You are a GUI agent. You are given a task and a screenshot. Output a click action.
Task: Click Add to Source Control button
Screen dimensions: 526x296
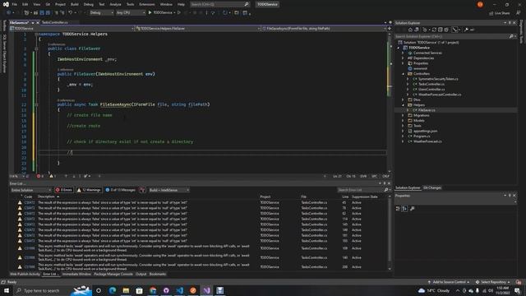click(449, 282)
